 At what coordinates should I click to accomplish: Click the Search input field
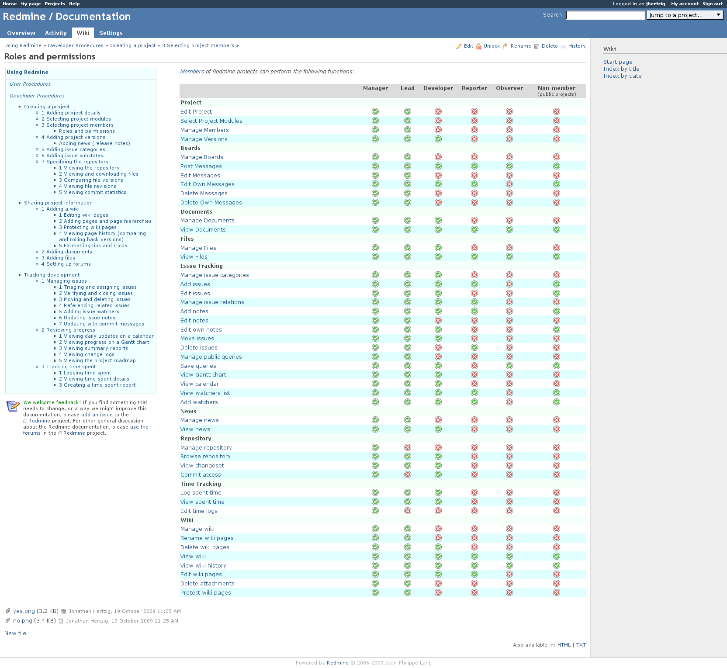[606, 15]
